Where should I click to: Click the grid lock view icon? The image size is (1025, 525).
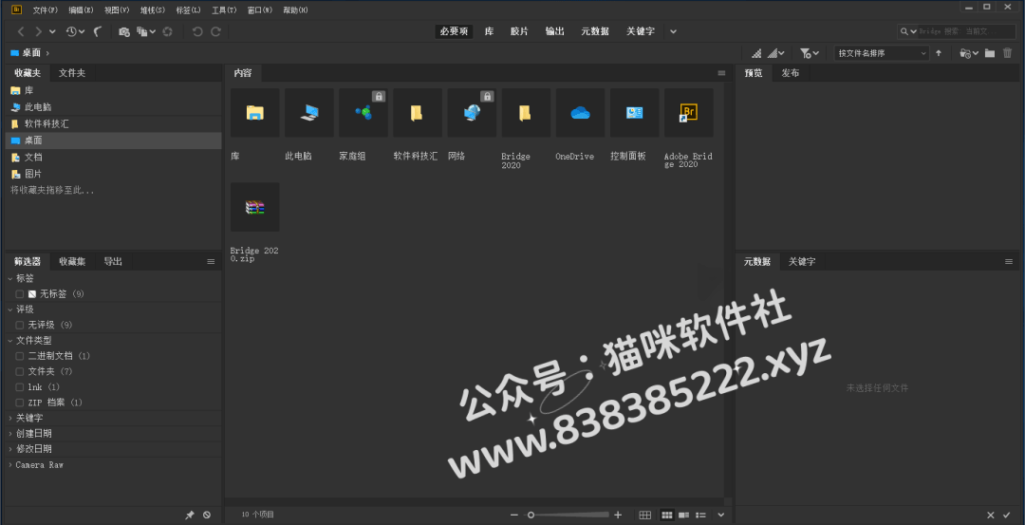pyautogui.click(x=644, y=515)
